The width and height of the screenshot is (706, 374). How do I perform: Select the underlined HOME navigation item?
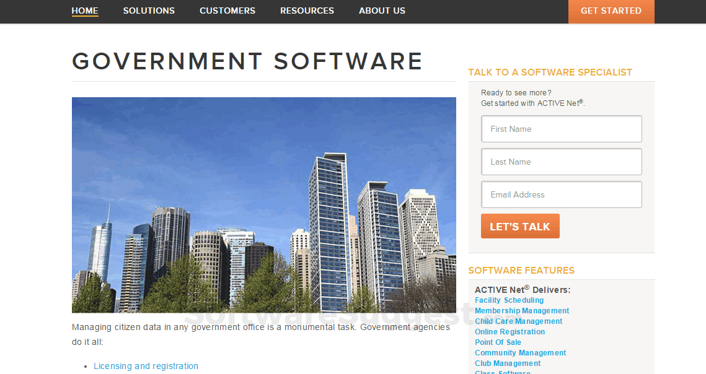[84, 11]
